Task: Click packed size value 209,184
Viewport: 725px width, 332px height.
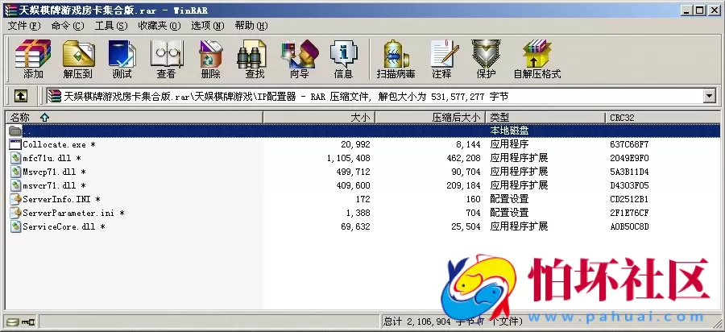Action: tap(464, 185)
